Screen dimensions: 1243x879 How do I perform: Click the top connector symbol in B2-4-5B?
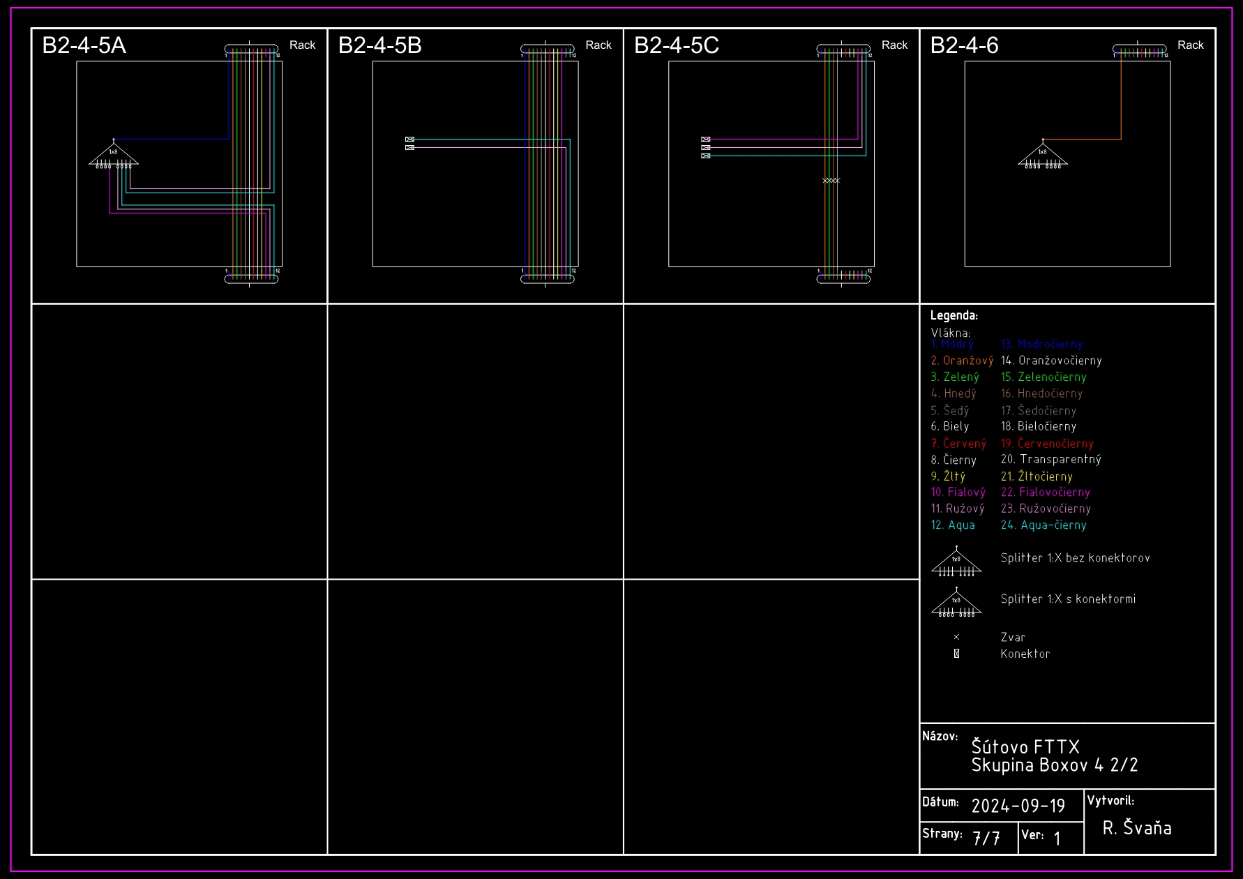pyautogui.click(x=409, y=140)
